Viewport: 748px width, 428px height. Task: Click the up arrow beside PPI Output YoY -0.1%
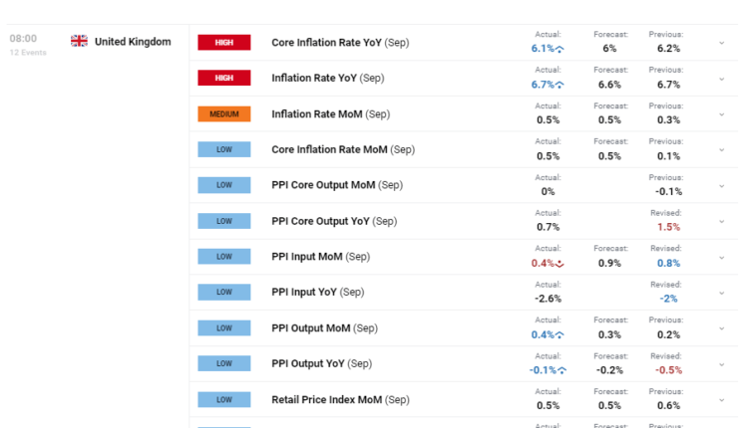(561, 370)
